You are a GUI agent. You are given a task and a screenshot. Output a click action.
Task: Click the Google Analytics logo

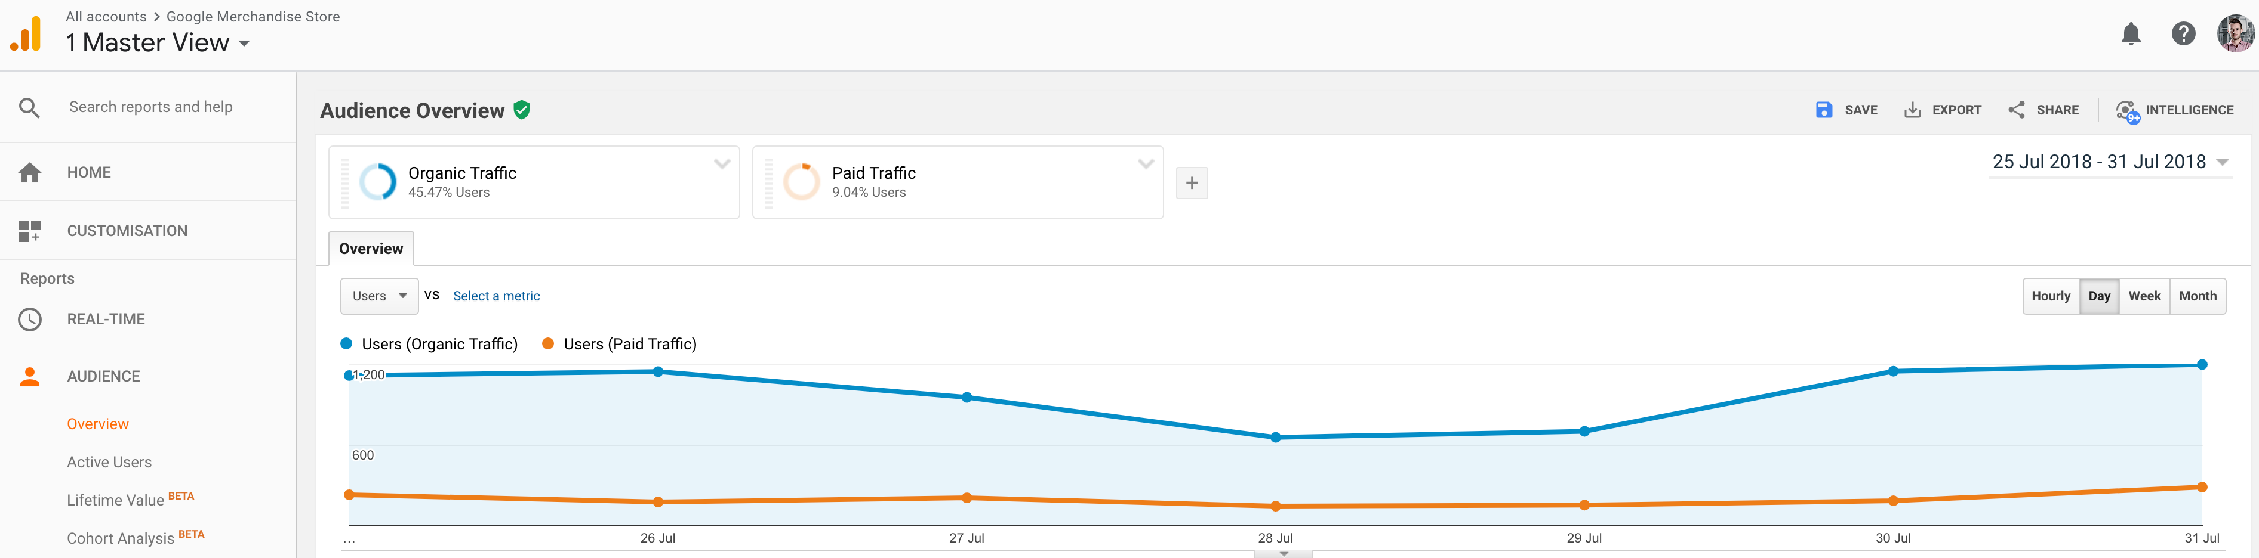tap(27, 34)
